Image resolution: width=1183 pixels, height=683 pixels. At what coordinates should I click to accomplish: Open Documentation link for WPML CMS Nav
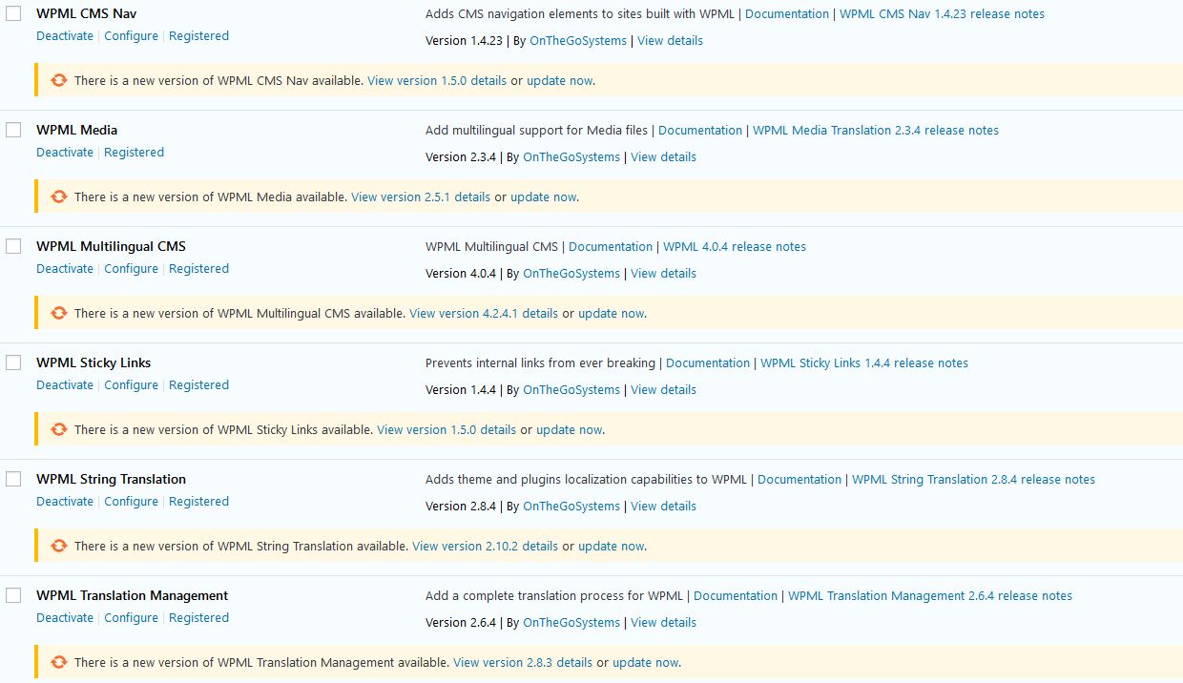tap(787, 14)
